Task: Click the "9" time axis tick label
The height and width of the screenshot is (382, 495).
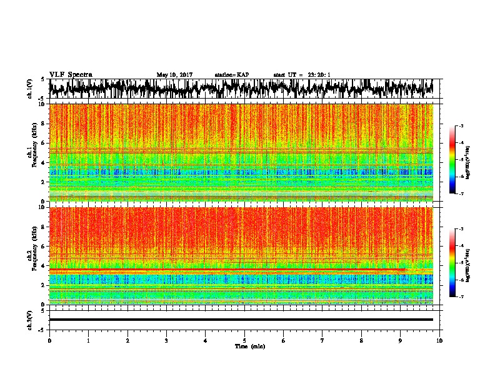Action: [x=400, y=341]
